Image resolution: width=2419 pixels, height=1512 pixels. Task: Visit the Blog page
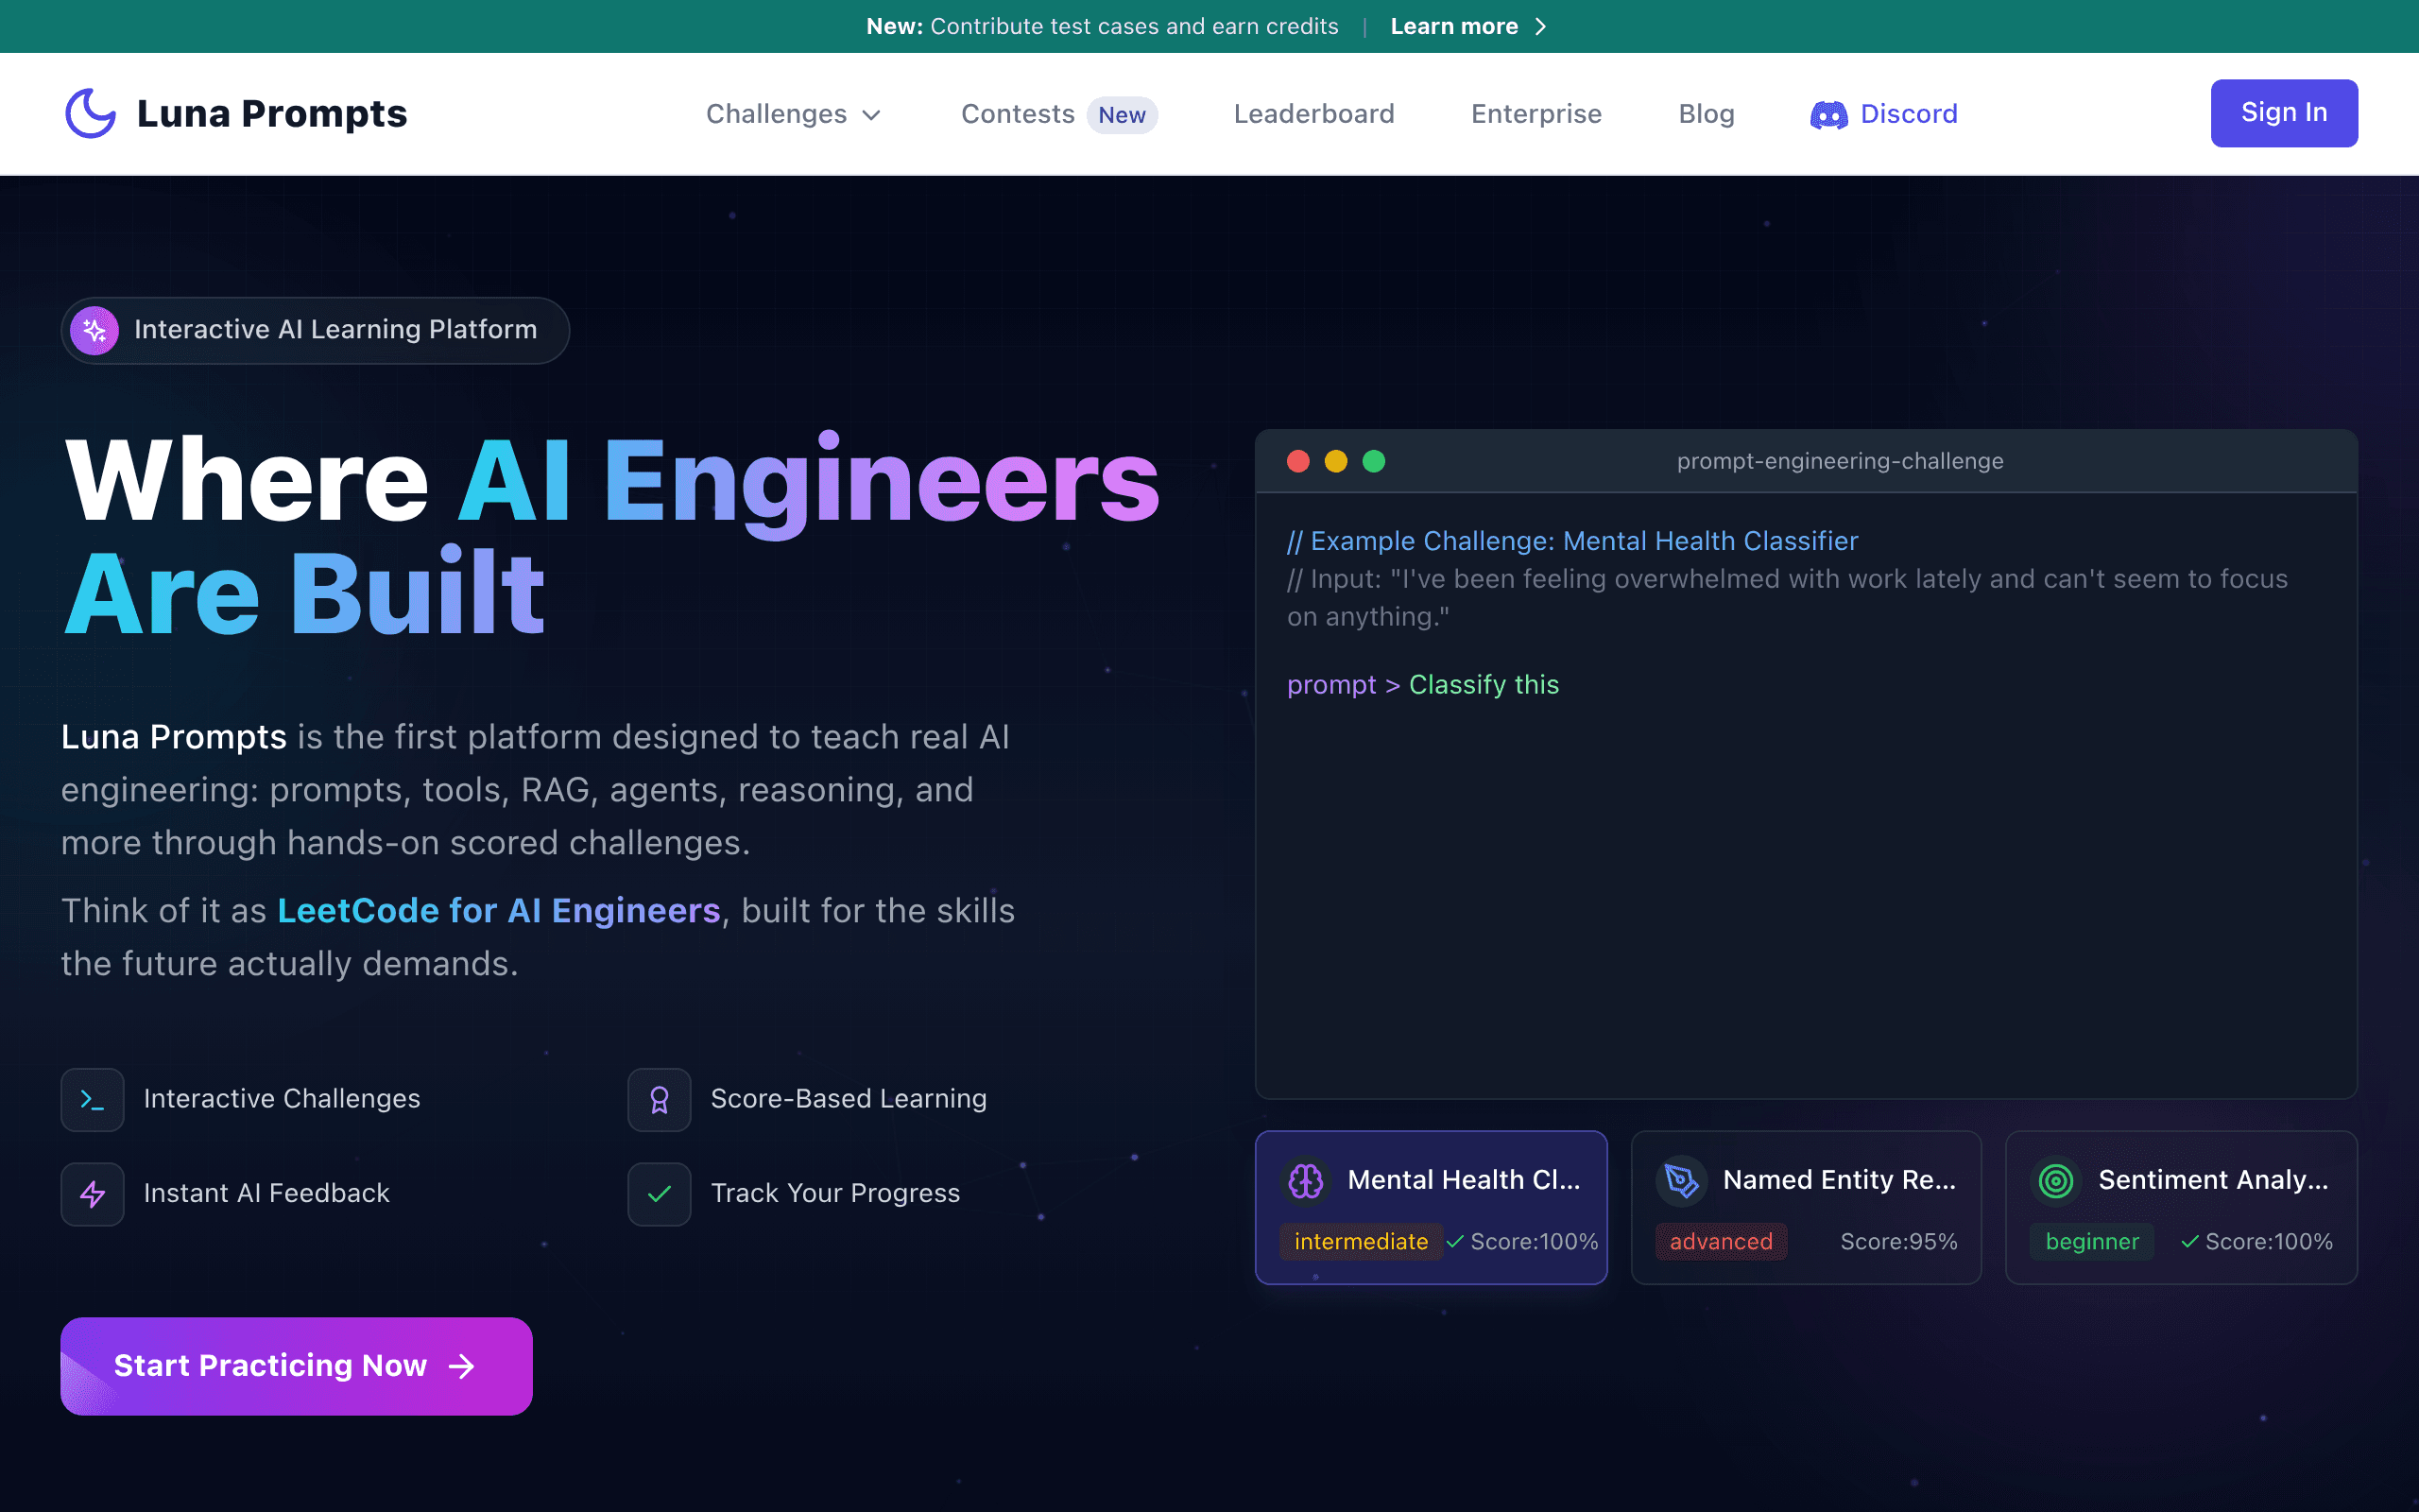pos(1707,114)
